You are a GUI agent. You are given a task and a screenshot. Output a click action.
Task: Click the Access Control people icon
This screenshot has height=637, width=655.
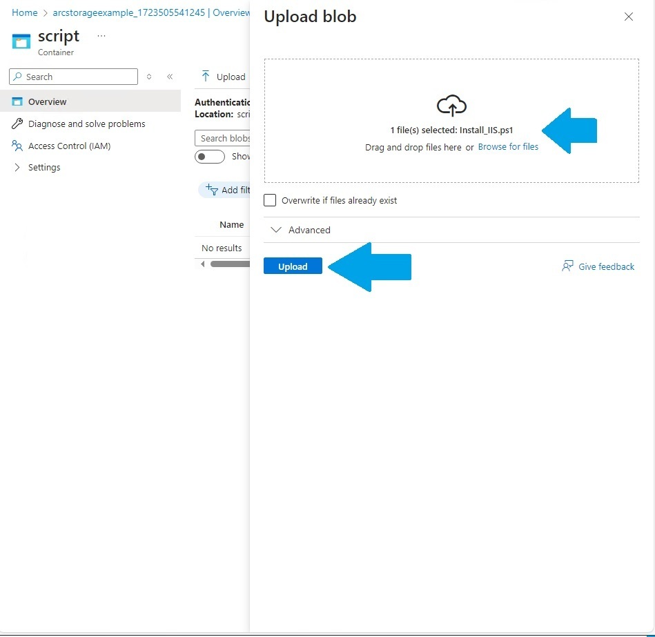pos(17,146)
